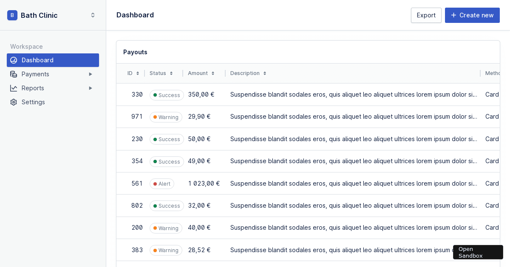Click the Warning badge in row 383
The image size is (510, 267).
166,250
